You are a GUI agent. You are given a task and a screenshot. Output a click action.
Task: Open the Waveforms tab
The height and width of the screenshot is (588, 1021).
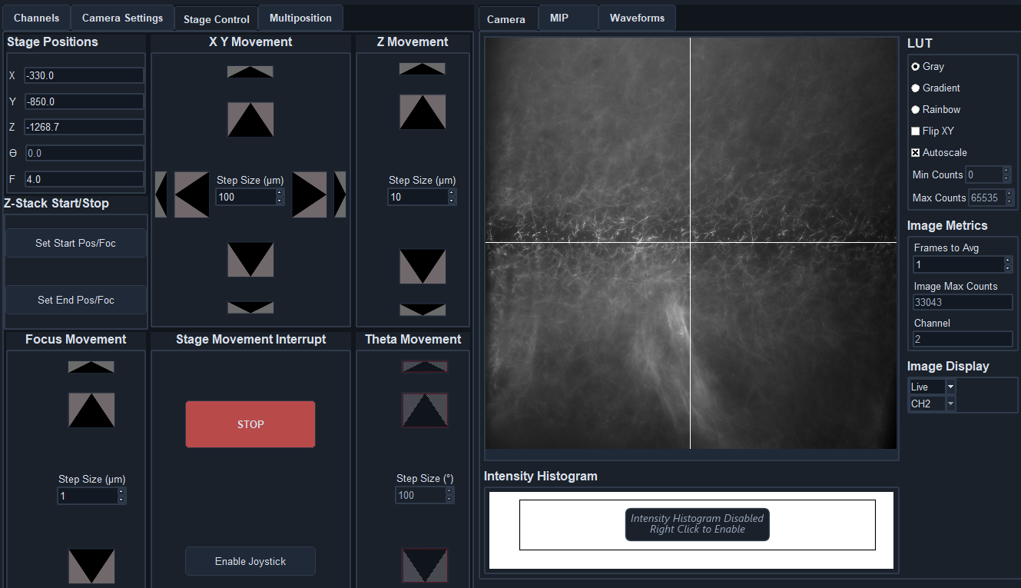coord(637,18)
